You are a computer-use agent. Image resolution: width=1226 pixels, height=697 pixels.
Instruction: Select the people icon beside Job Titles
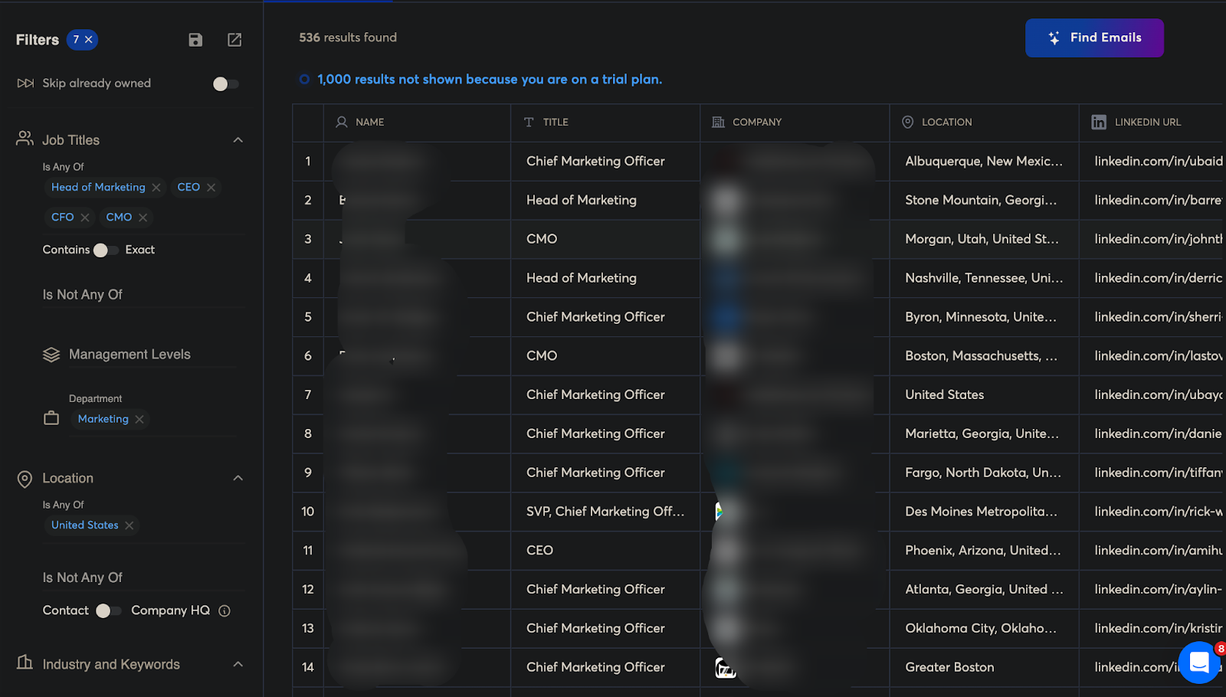23,139
